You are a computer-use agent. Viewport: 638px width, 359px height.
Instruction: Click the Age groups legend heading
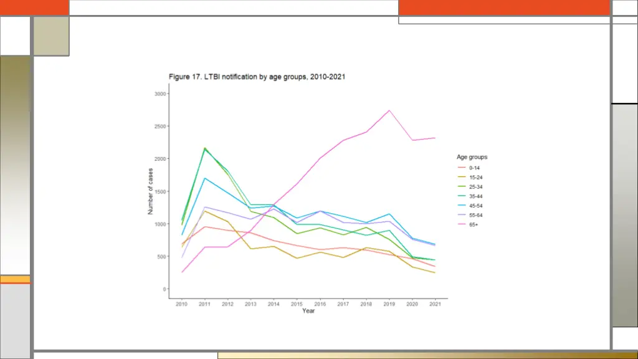click(x=472, y=156)
